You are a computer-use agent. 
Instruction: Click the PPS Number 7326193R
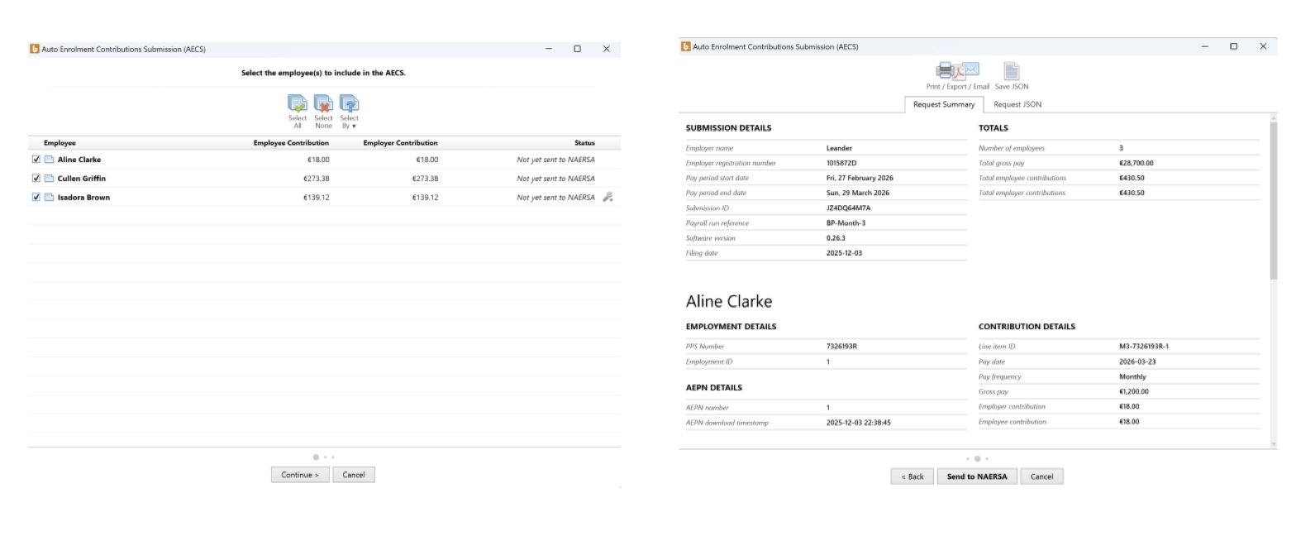(841, 347)
